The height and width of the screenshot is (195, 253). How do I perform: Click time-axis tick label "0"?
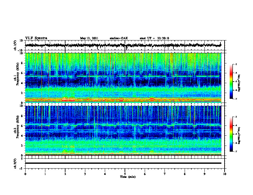click(x=25, y=174)
